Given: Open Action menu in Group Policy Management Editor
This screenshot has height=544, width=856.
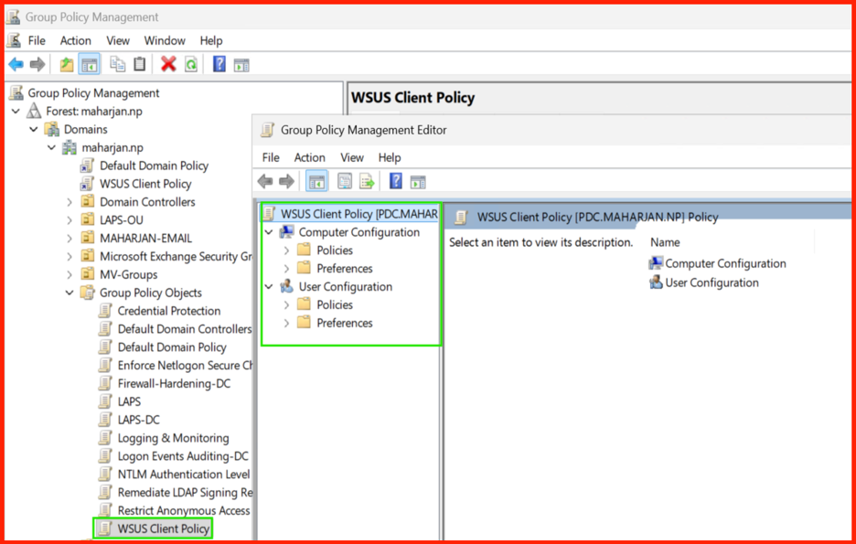Looking at the screenshot, I should pyautogui.click(x=309, y=157).
